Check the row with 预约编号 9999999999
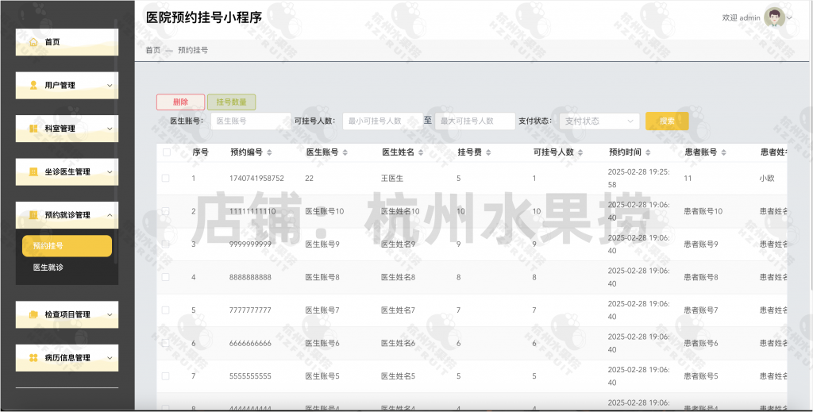The image size is (813, 412). click(165, 244)
